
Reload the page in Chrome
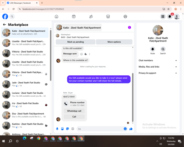(14, 9)
